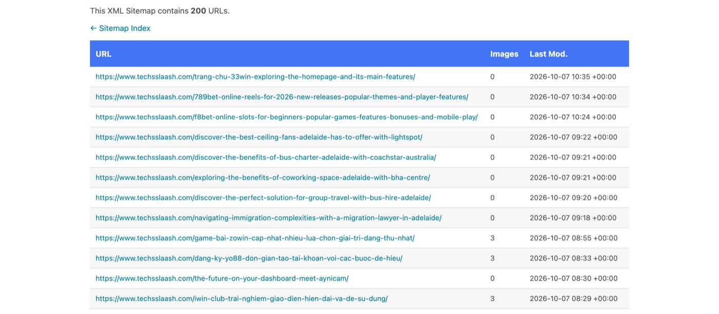Open the iwin-club trai nghiem URL

coord(241,299)
